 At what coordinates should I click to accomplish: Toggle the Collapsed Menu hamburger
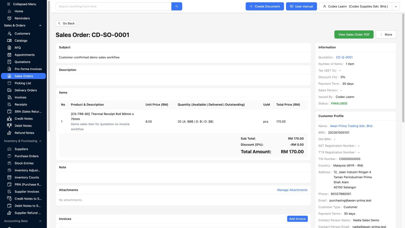coord(9,4)
